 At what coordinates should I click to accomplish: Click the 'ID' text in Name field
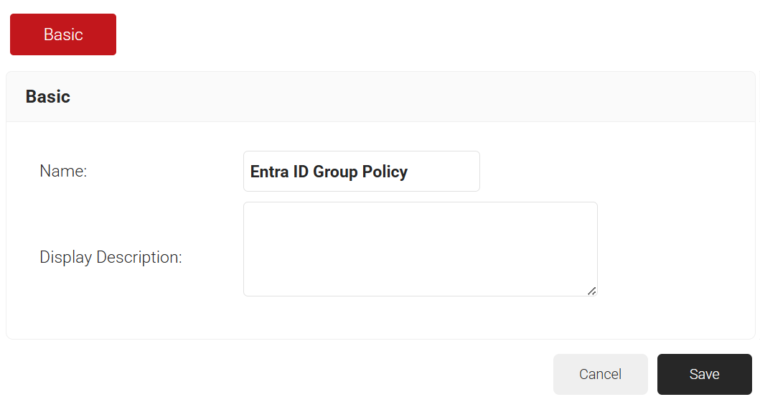click(x=299, y=172)
